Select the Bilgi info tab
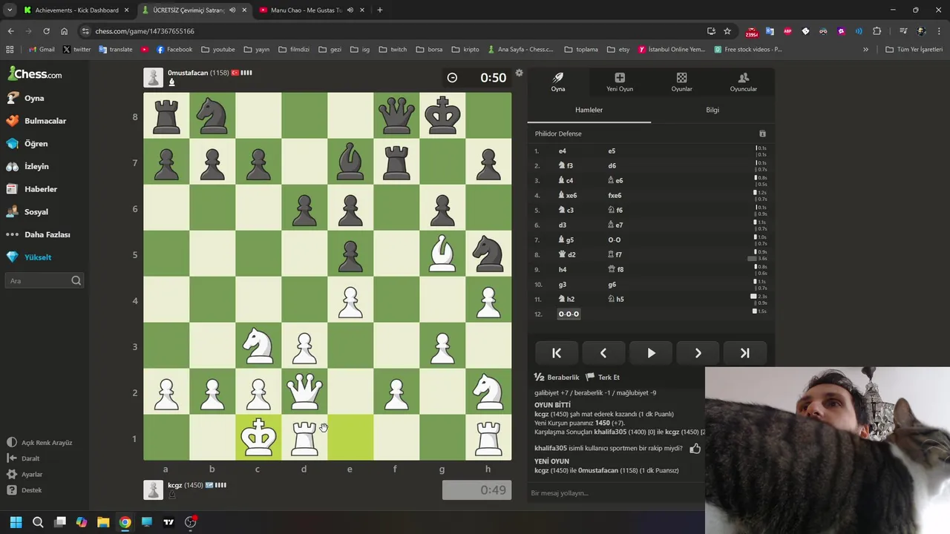 (x=712, y=110)
